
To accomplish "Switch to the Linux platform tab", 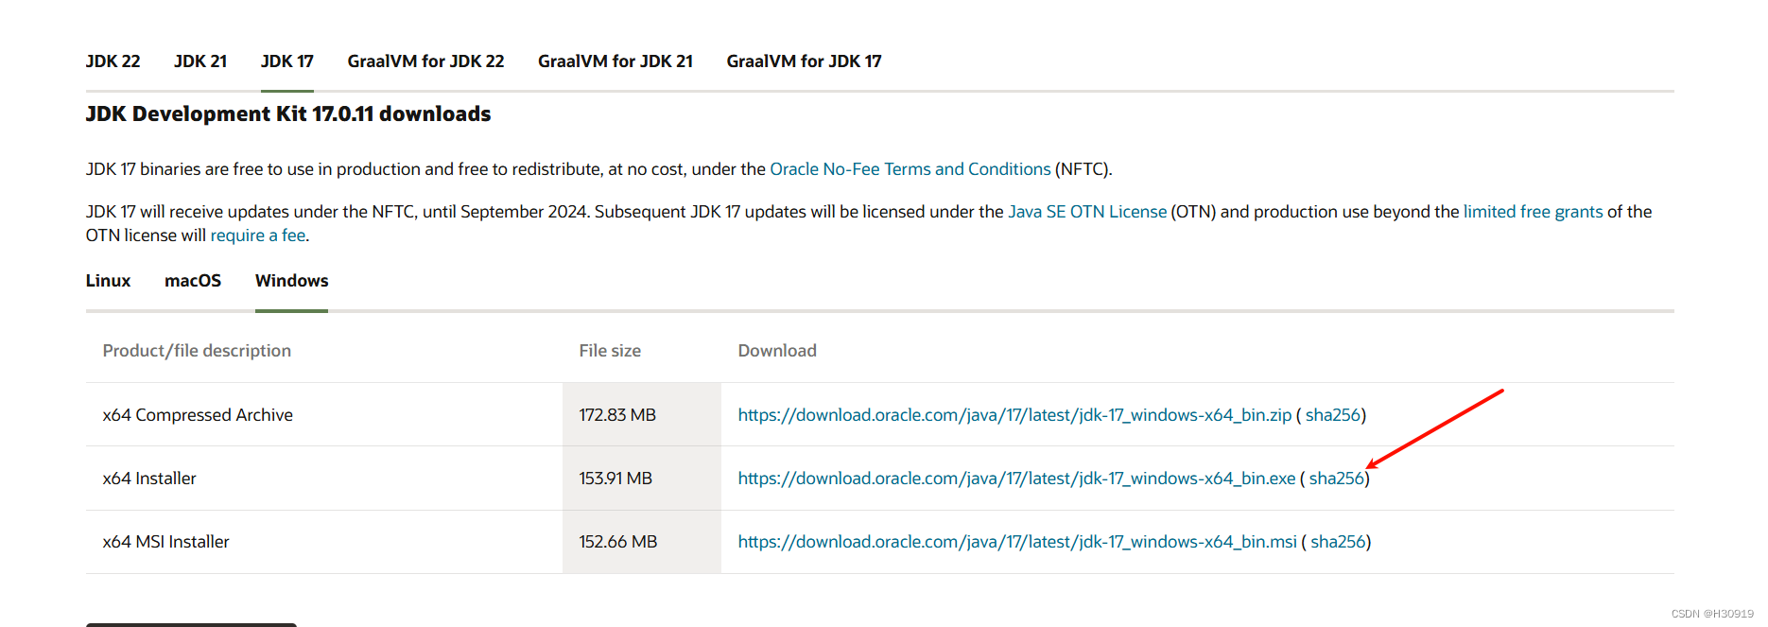I will point(107,280).
